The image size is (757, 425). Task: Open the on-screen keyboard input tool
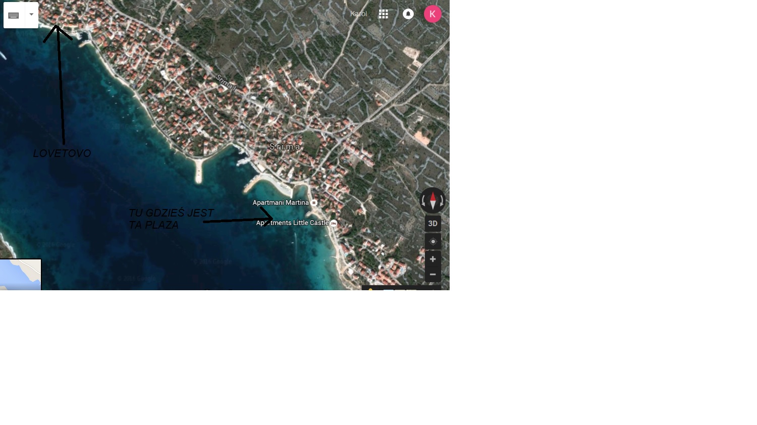14,15
